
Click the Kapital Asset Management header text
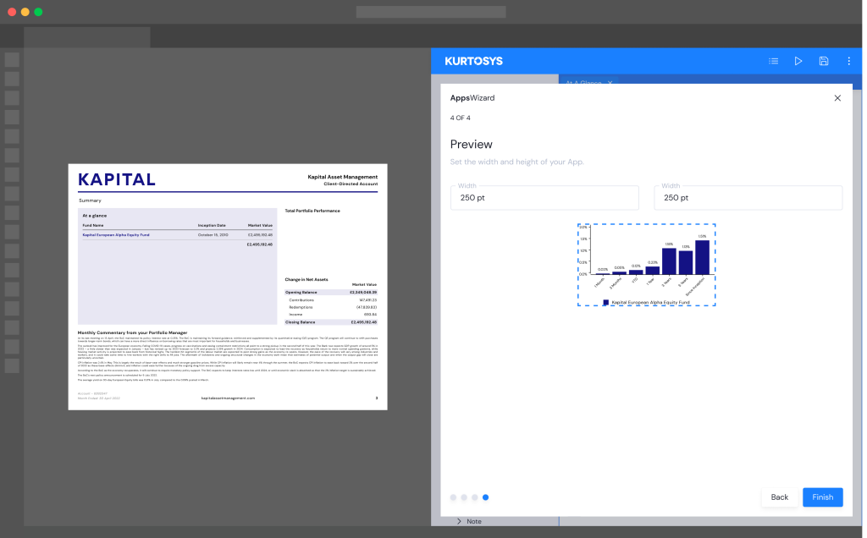(342, 177)
